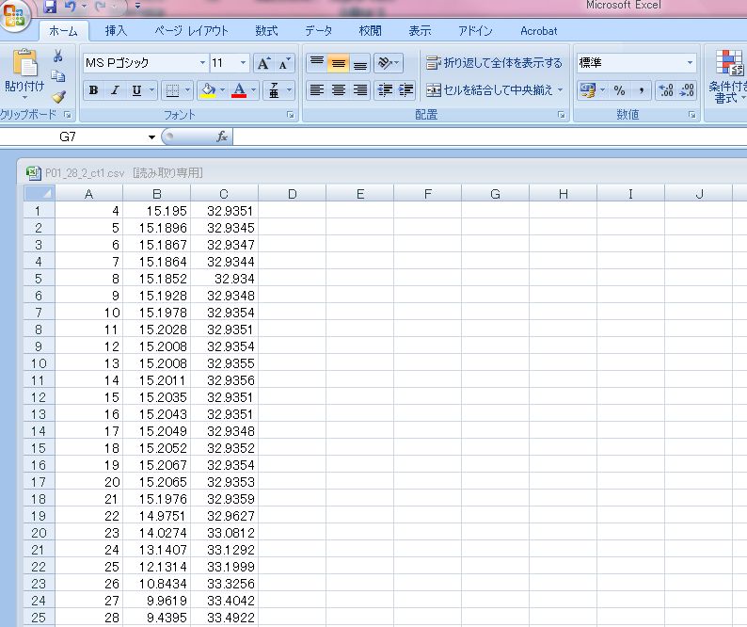The width and height of the screenshot is (747, 627).
Task: Toggle italic formatting
Action: coord(115,90)
